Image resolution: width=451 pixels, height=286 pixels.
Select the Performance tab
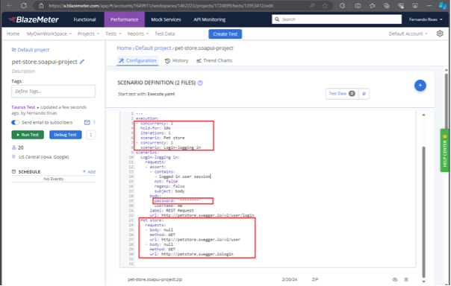tap(124, 19)
